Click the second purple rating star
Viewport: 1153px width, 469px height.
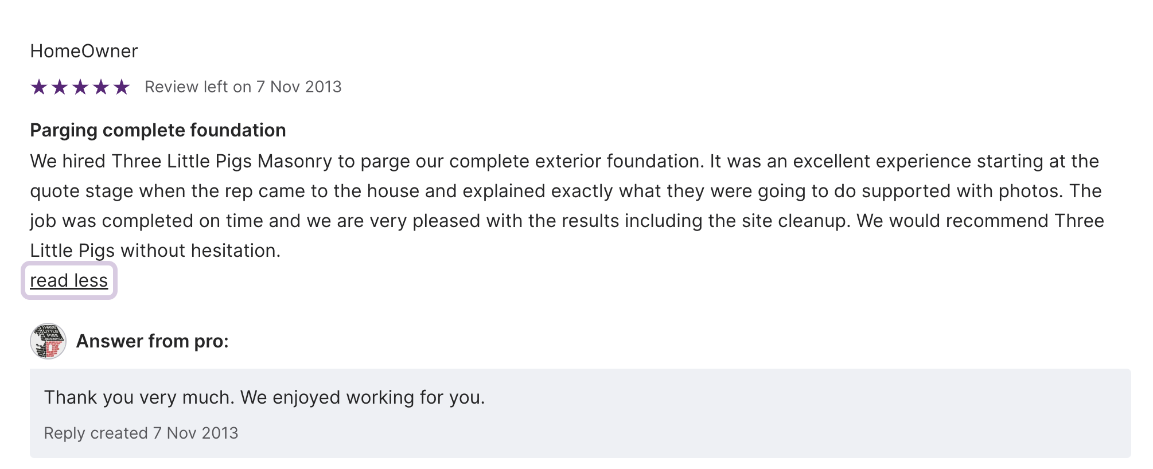pos(60,87)
